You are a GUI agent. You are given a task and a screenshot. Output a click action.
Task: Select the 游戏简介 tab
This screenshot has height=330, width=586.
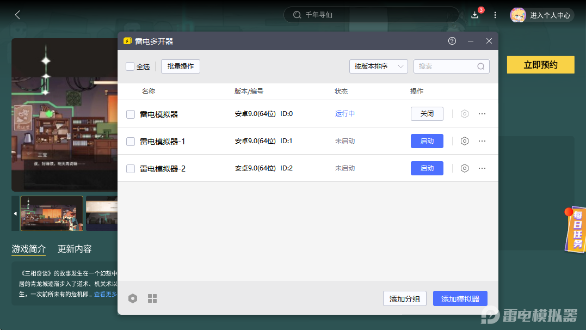[29, 249]
